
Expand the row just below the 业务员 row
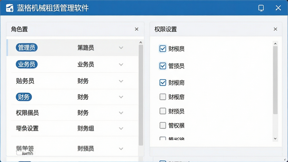[121, 81]
